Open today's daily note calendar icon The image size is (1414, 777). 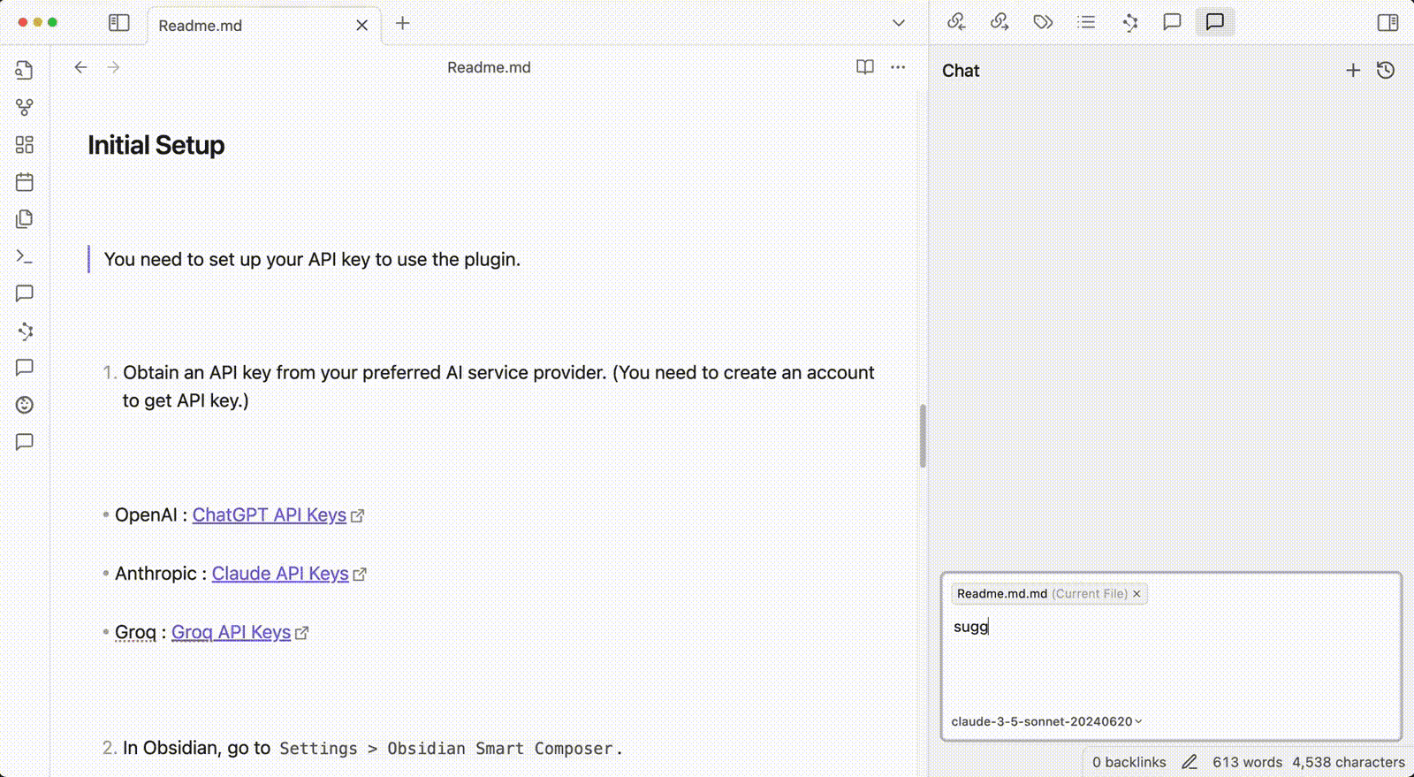[x=25, y=182]
